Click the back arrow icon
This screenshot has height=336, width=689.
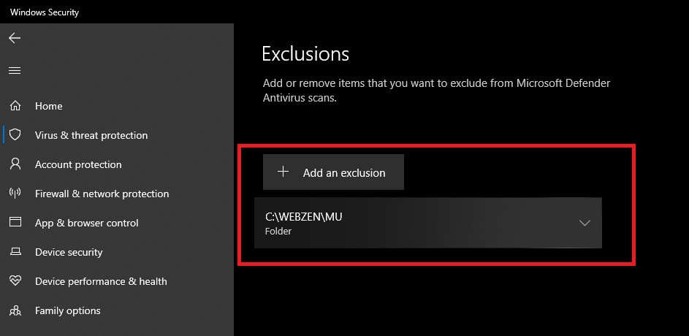tap(15, 38)
